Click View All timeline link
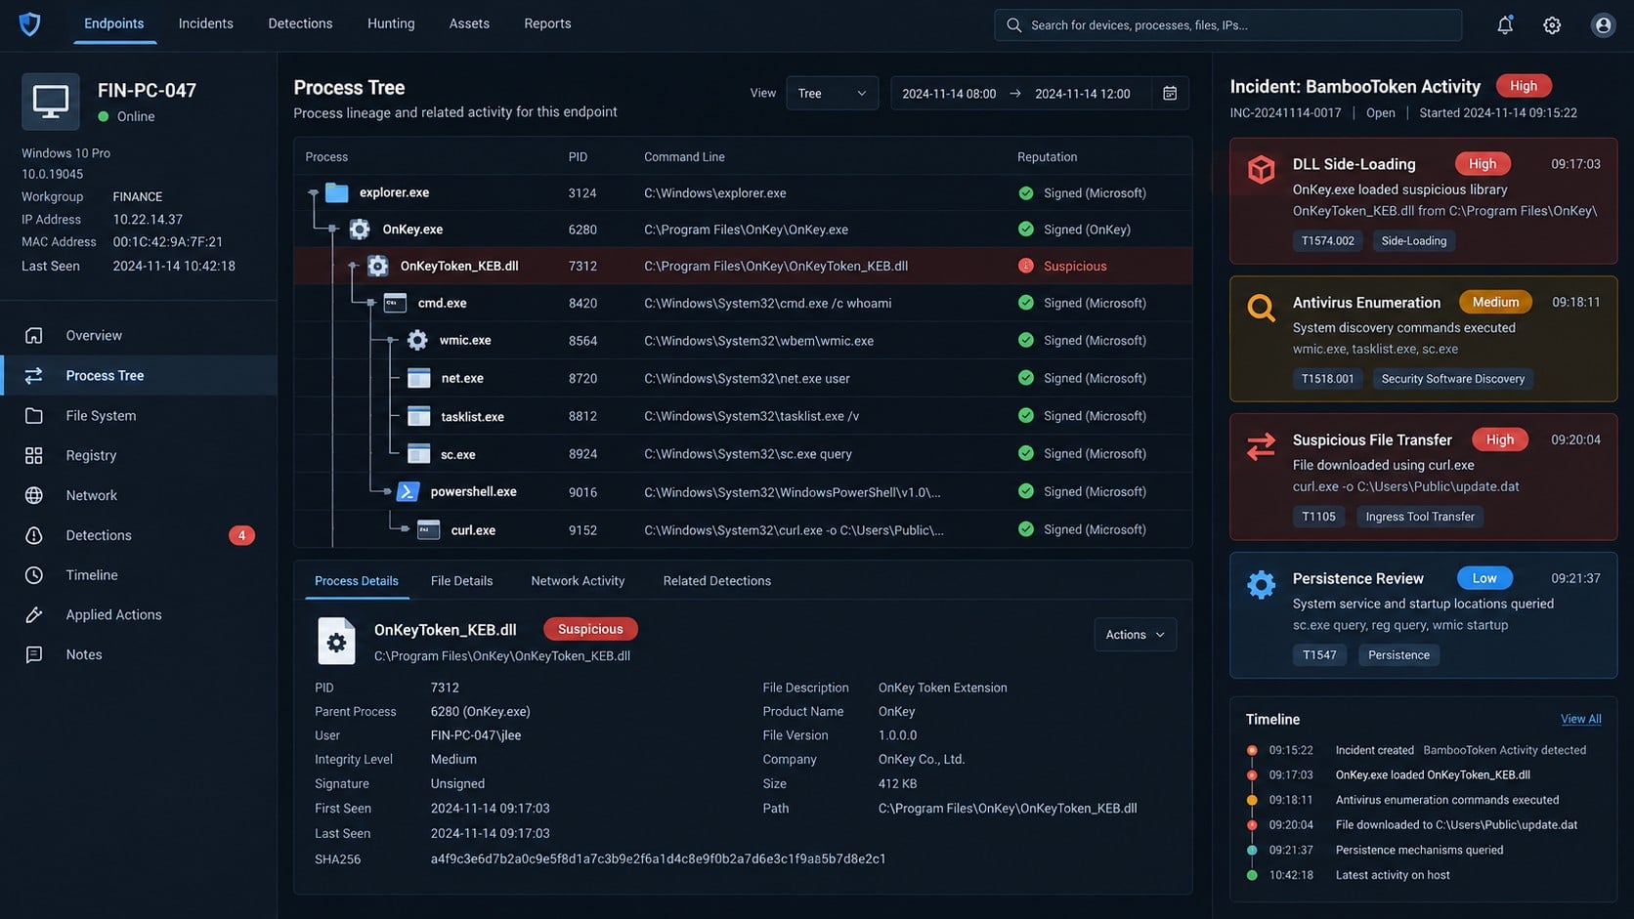This screenshot has height=919, width=1634. pyautogui.click(x=1580, y=719)
